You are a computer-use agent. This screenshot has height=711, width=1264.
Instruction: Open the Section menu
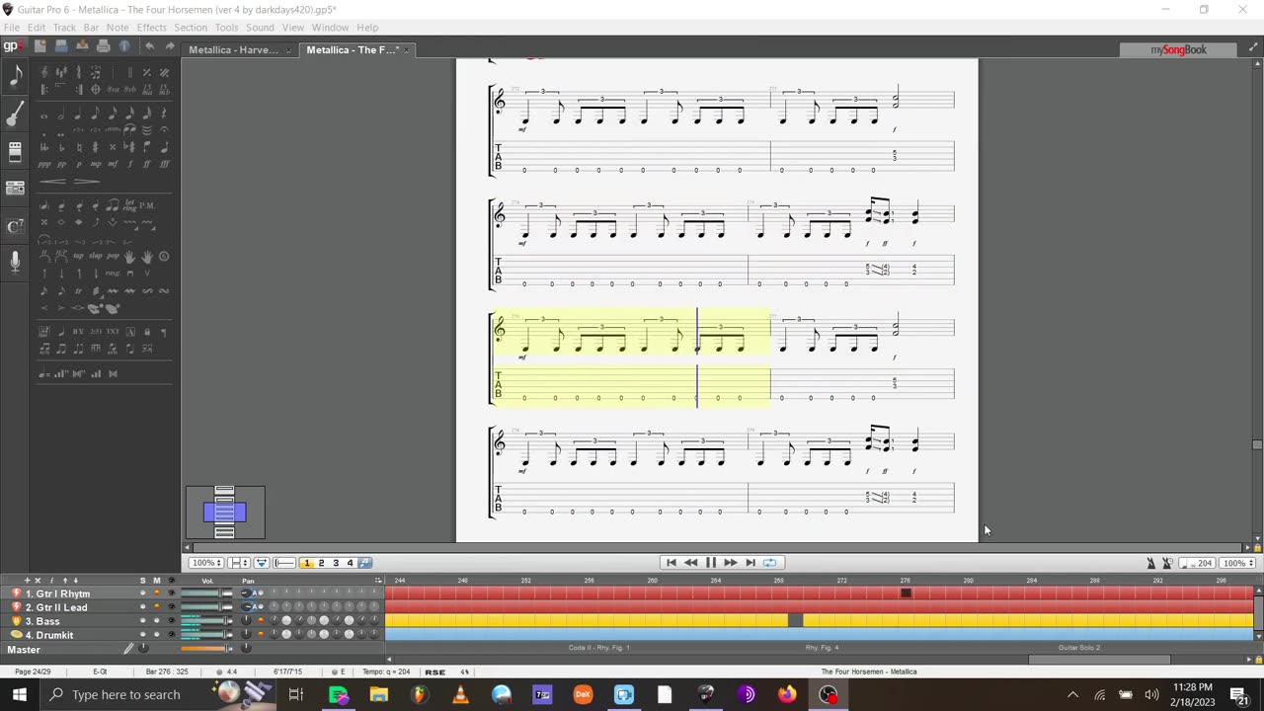(191, 28)
